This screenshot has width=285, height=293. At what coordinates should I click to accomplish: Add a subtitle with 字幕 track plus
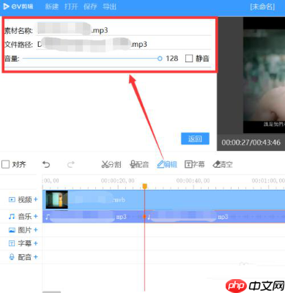pyautogui.click(x=36, y=243)
